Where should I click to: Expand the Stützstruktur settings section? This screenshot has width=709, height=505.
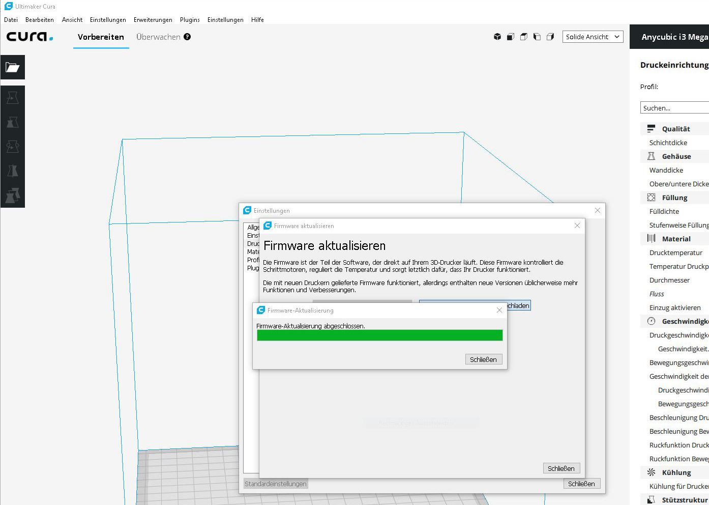pyautogui.click(x=674, y=500)
